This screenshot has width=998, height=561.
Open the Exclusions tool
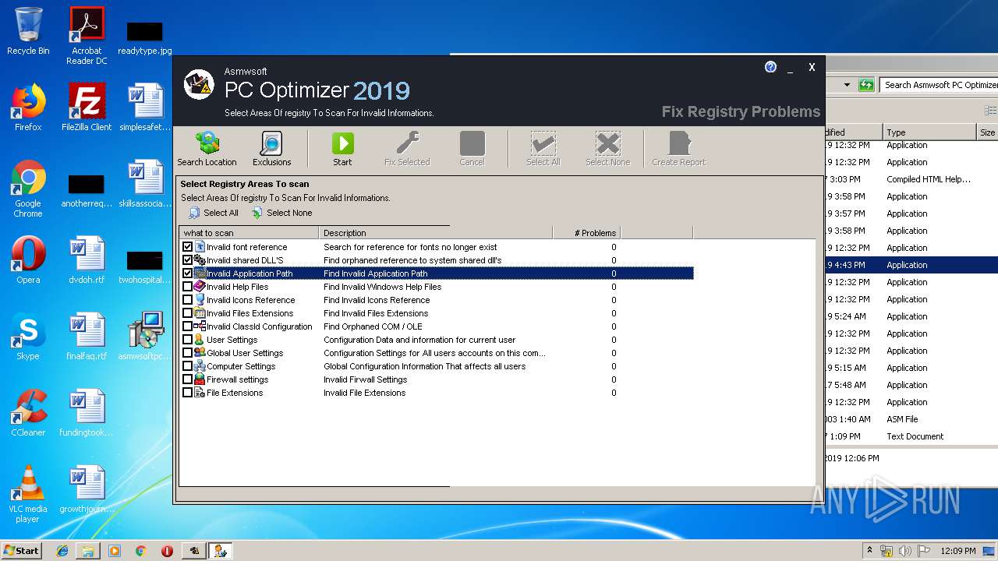[271, 149]
